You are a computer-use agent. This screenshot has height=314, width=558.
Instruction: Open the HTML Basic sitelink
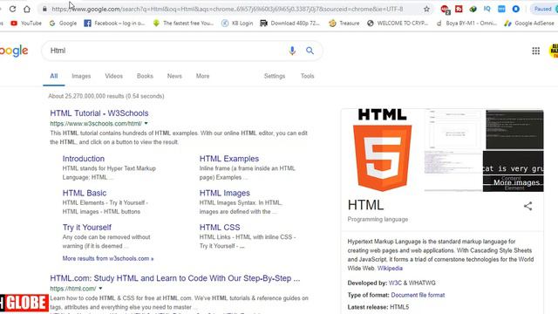tap(85, 193)
